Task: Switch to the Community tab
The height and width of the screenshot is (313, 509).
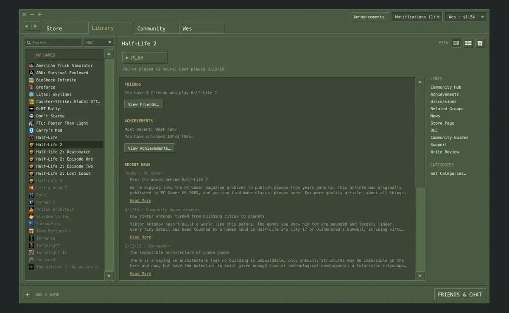Action: 156,28
